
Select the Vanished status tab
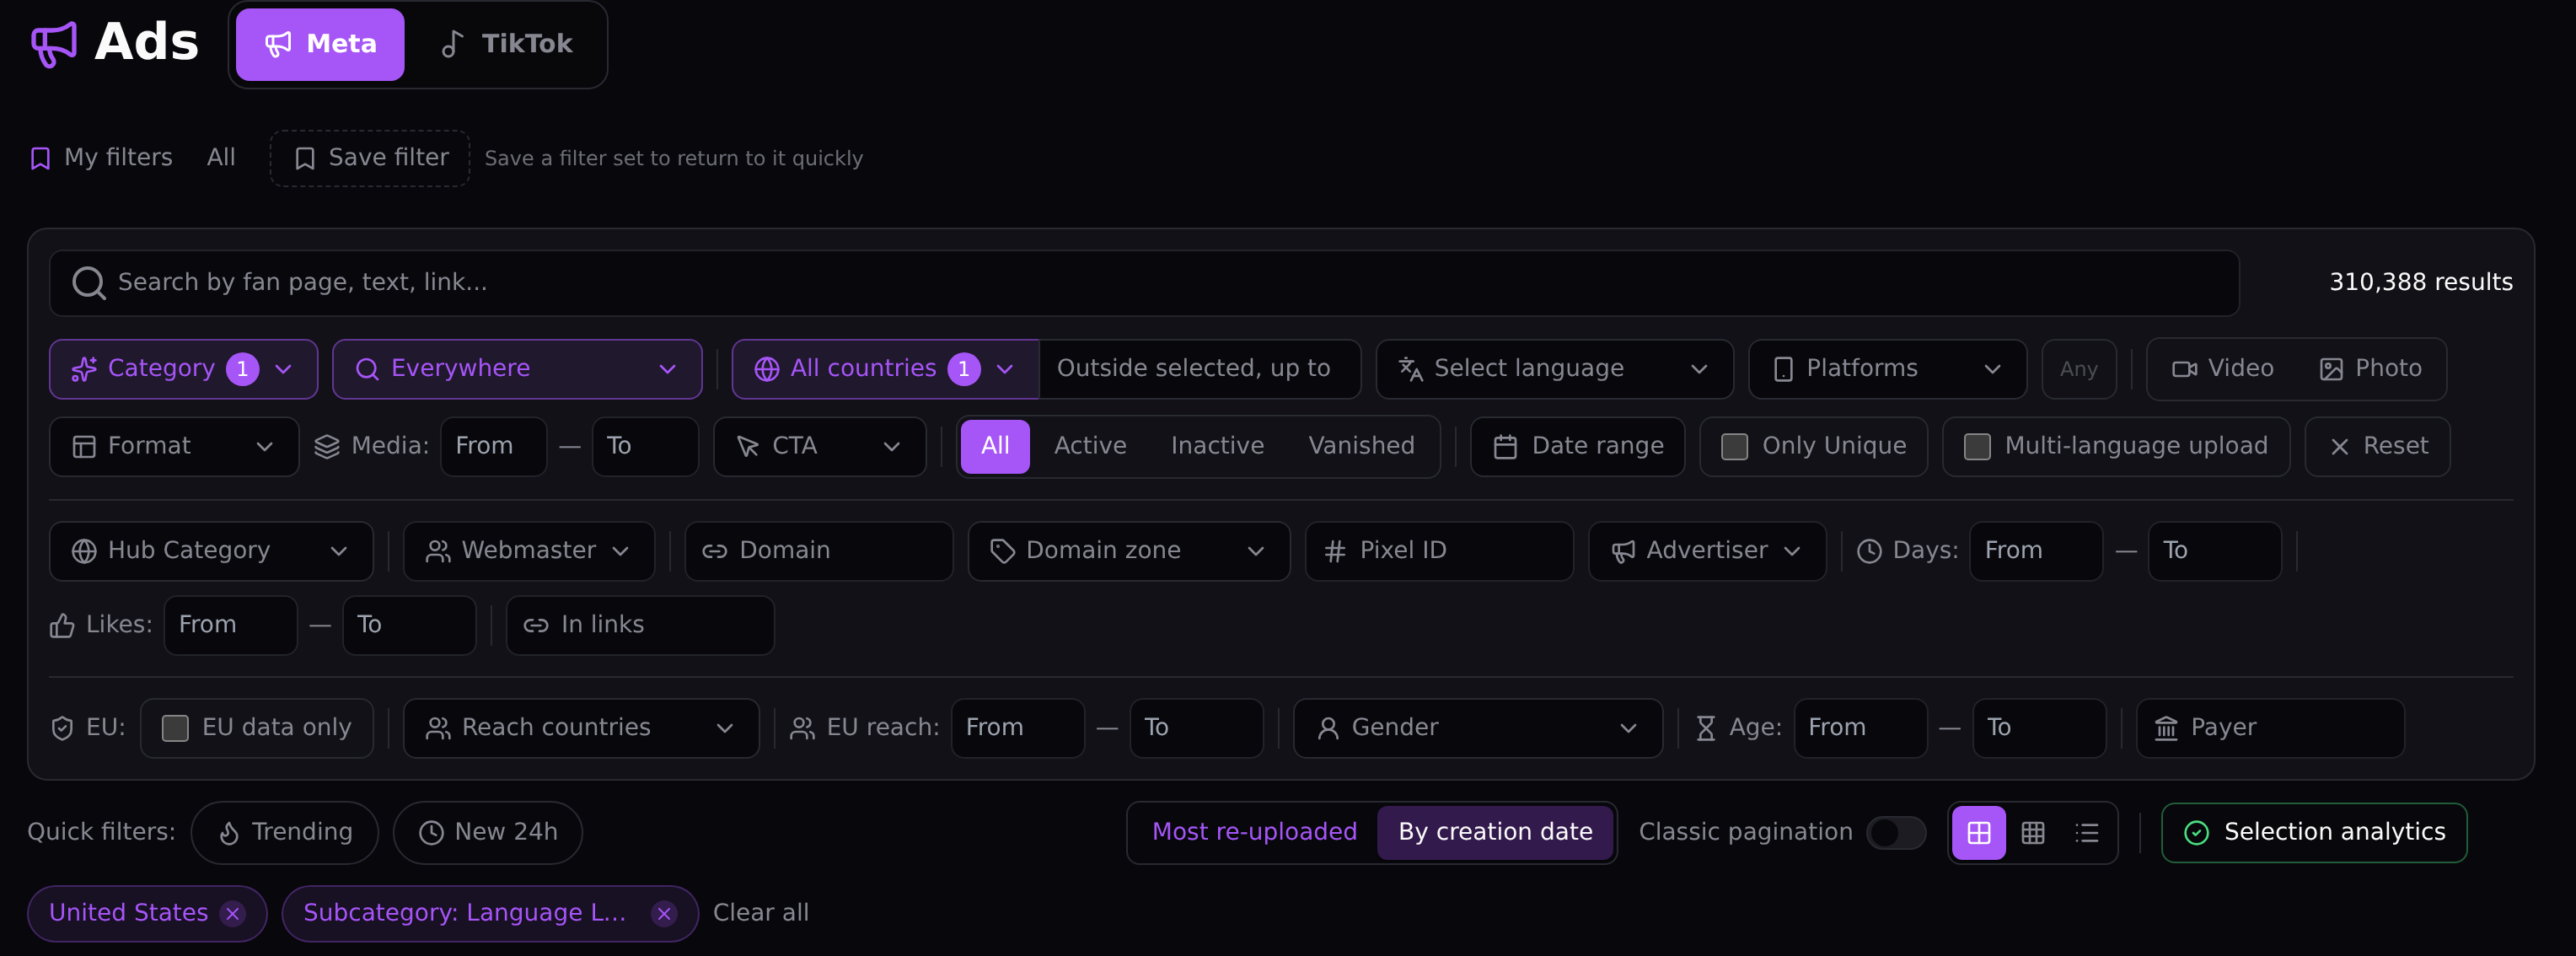click(1361, 446)
